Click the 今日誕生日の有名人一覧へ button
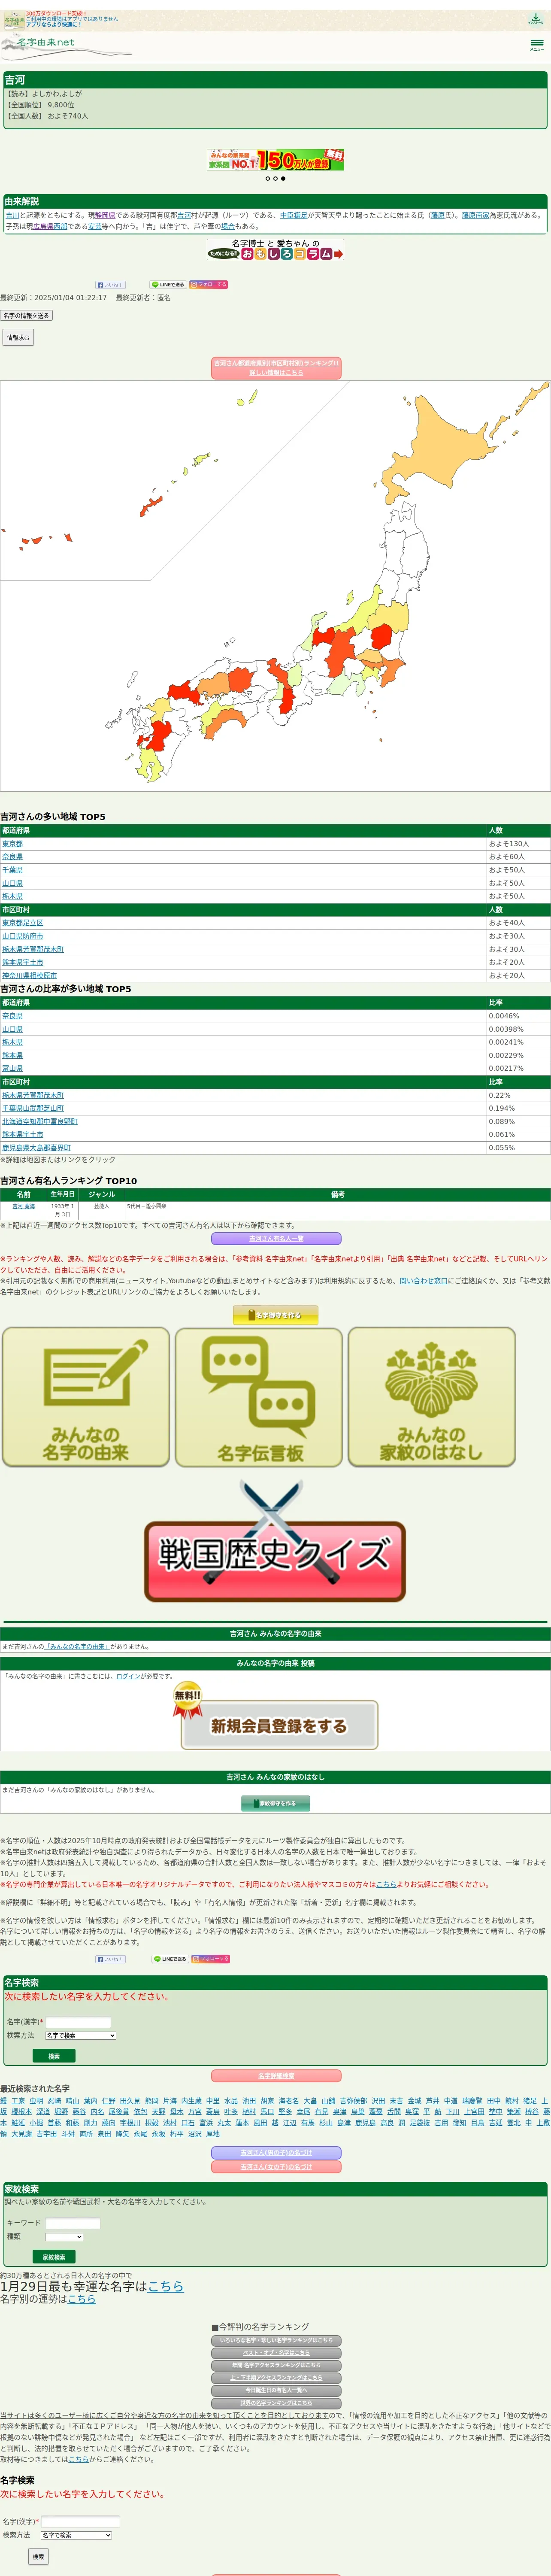 click(276, 2390)
